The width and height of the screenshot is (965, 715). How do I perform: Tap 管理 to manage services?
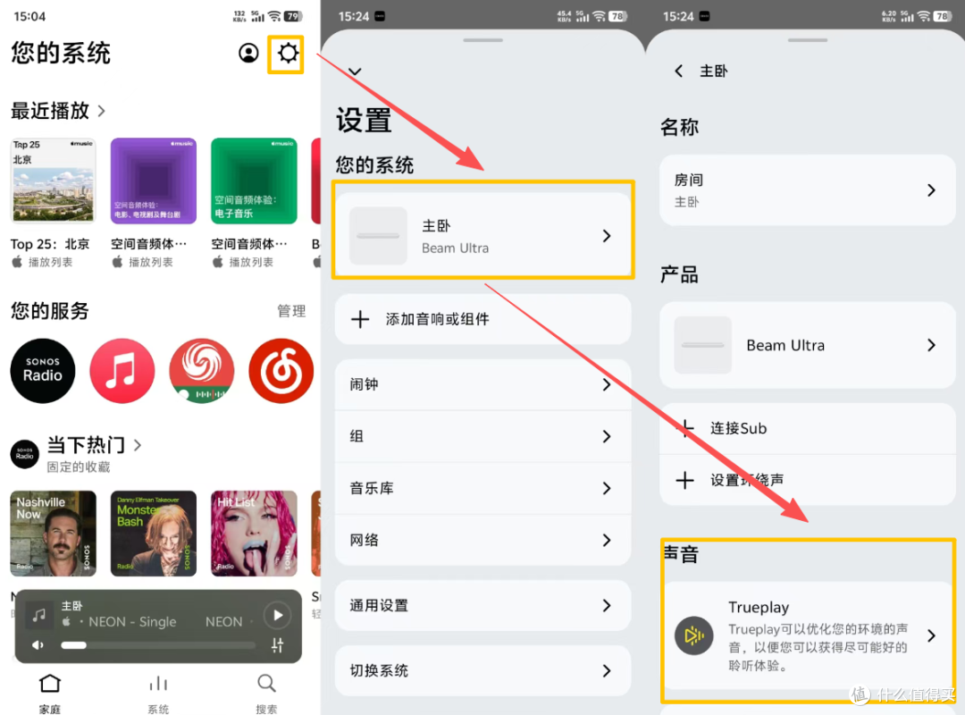click(x=291, y=311)
